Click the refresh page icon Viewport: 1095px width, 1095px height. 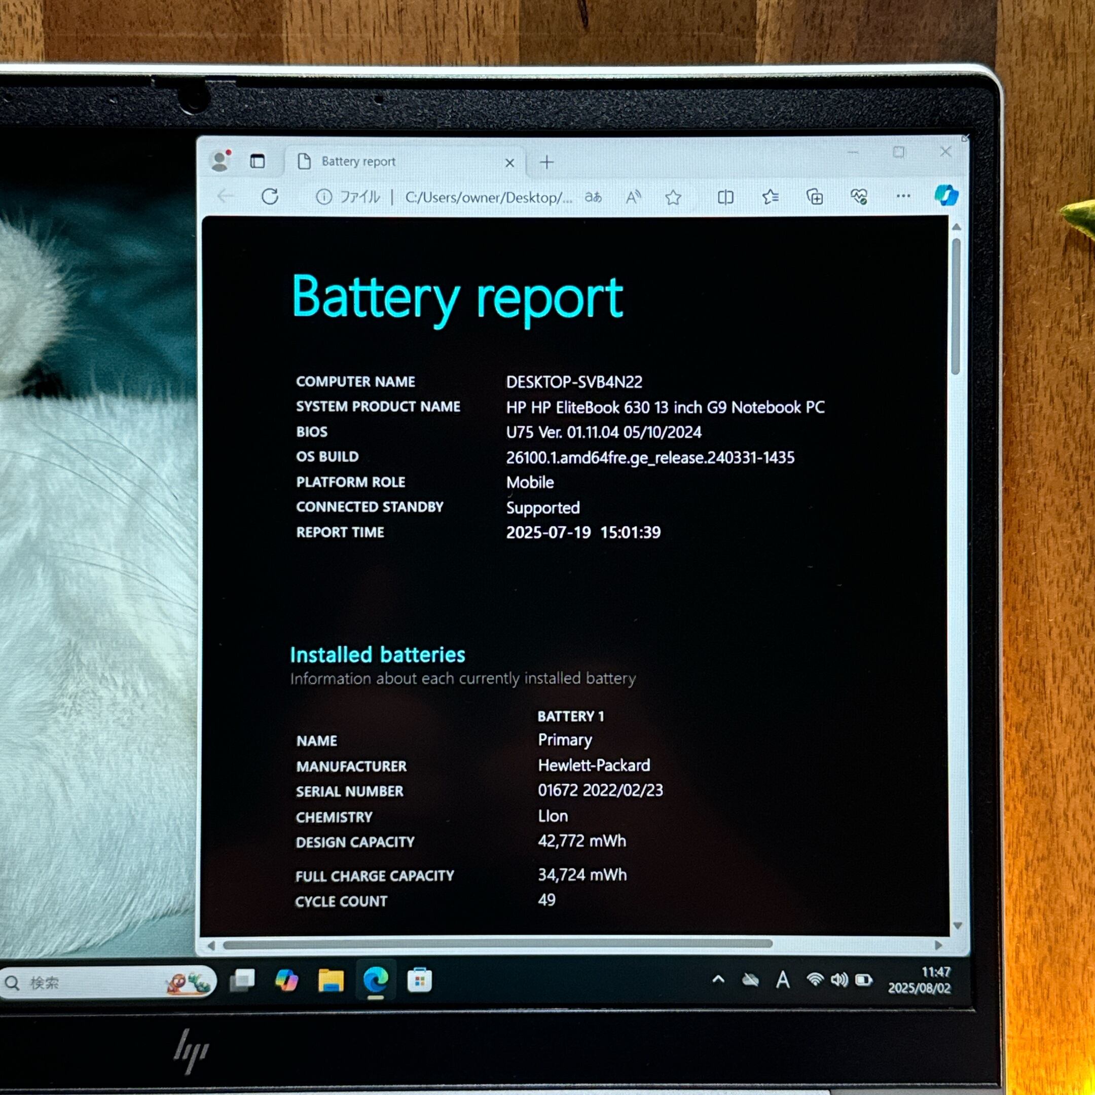(270, 197)
